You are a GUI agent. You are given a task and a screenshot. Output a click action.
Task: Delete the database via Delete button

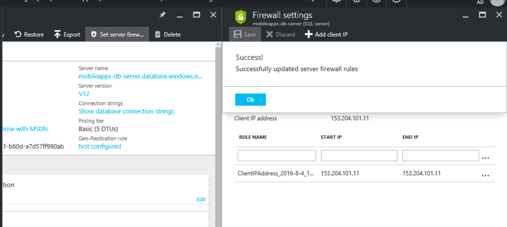tap(167, 34)
